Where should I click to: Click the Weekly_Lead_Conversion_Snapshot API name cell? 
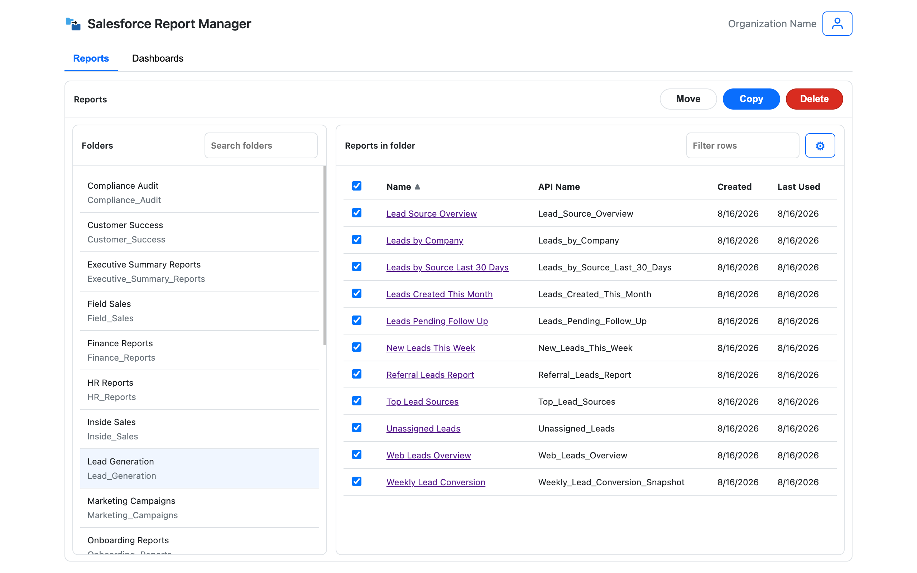click(x=611, y=482)
